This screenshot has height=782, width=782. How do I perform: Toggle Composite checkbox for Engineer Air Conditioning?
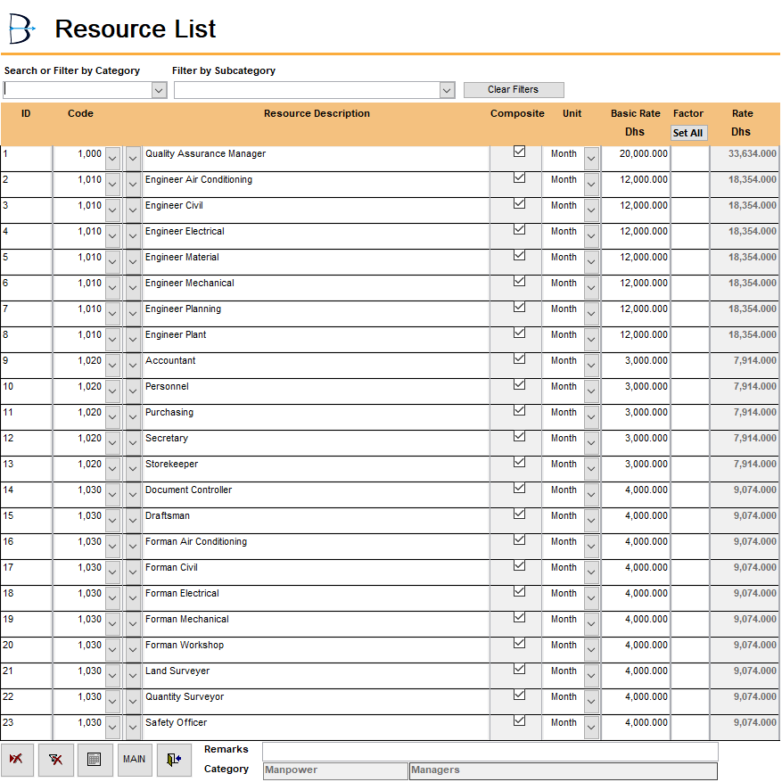click(x=519, y=177)
